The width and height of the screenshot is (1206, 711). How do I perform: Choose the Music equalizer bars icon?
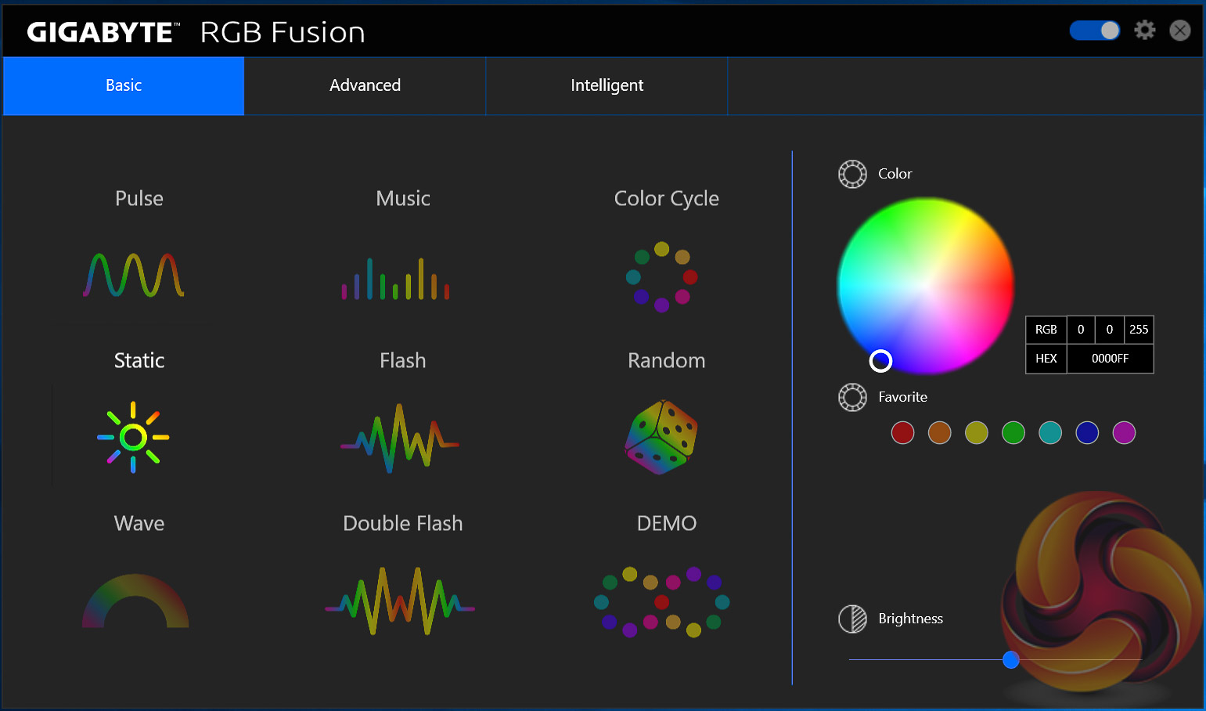(395, 279)
